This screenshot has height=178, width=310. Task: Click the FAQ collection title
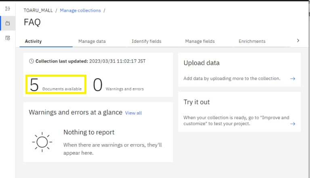[32, 22]
